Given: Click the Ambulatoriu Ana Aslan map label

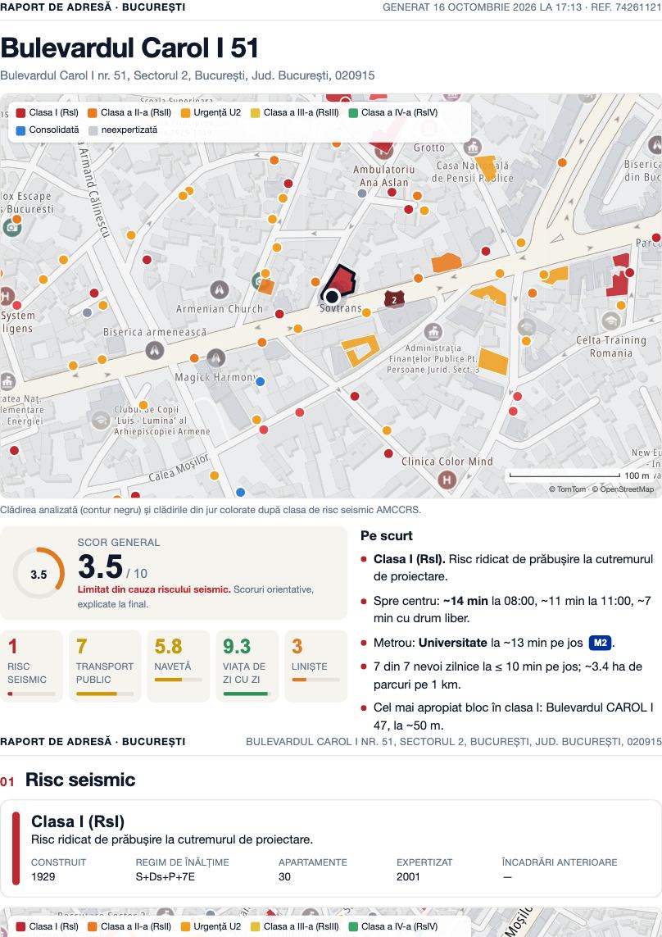Looking at the screenshot, I should coord(383,176).
